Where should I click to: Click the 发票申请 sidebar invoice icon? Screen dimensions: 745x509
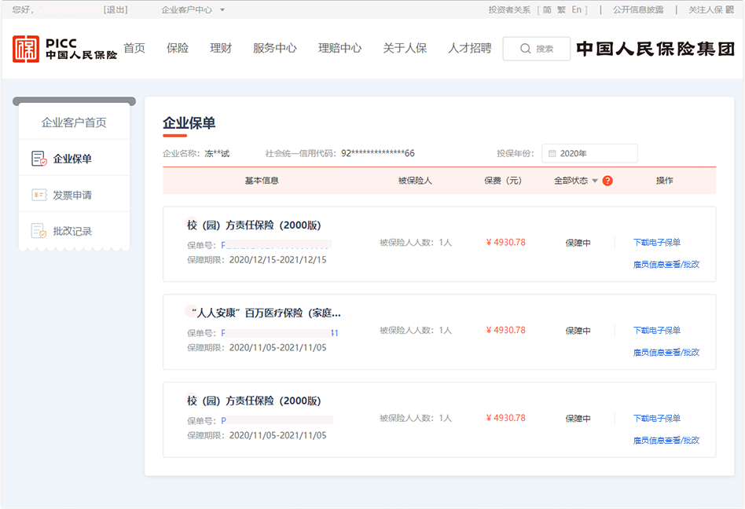point(39,195)
